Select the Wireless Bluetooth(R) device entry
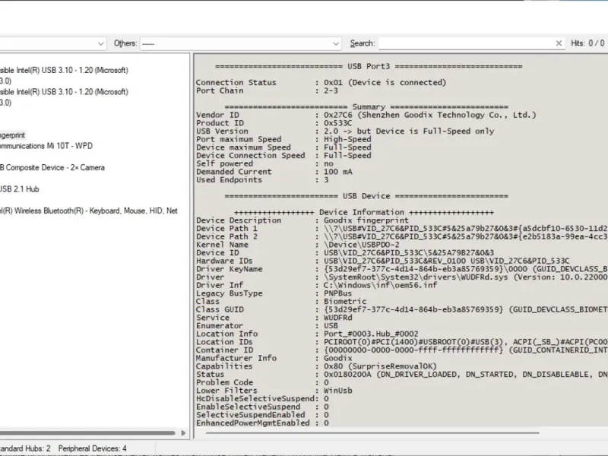This screenshot has height=456, width=608. coord(89,211)
